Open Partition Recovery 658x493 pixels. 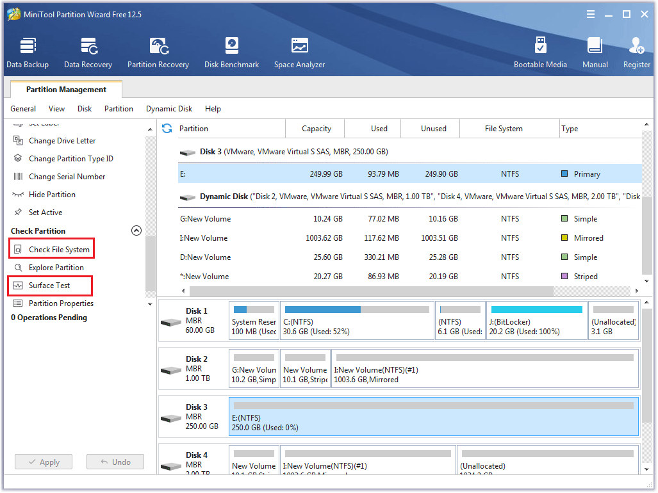(158, 53)
